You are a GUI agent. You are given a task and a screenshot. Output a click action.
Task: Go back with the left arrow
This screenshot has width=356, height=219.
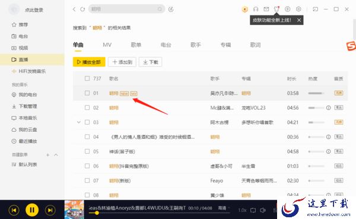tap(74, 9)
